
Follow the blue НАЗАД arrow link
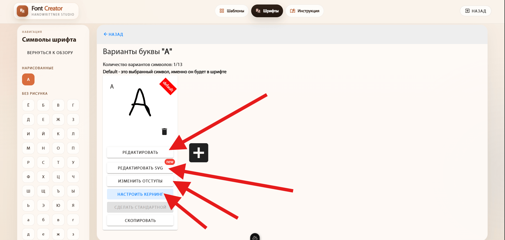coord(113,34)
